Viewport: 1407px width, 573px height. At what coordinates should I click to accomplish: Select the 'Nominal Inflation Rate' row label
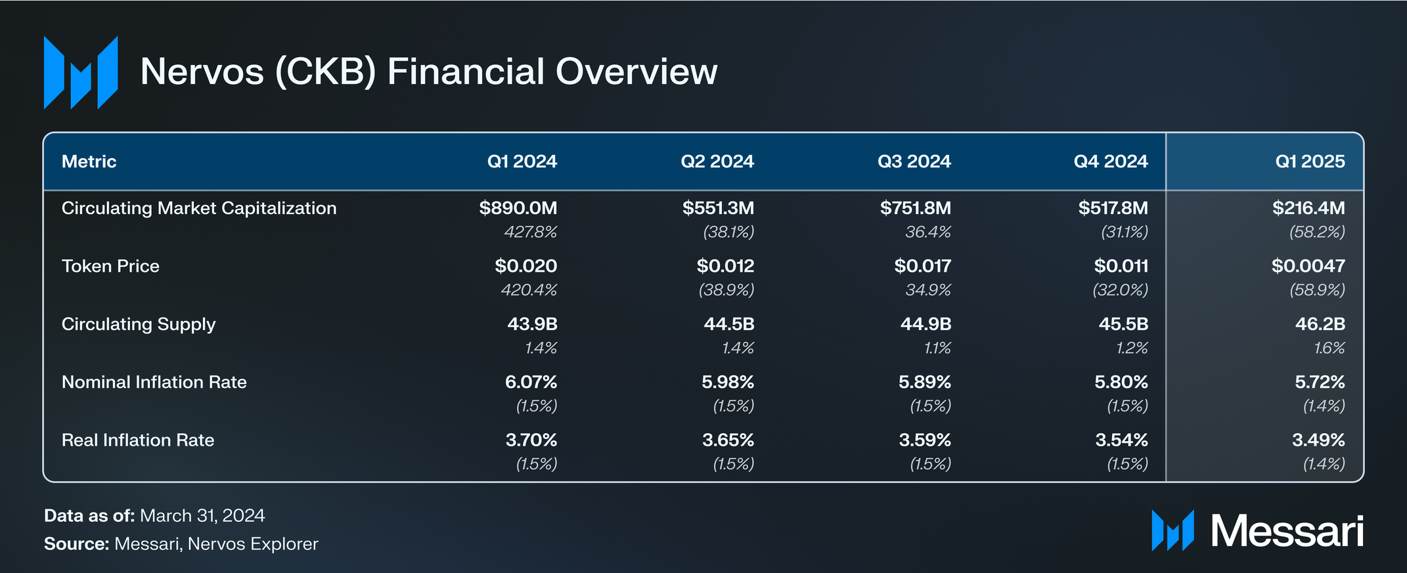154,382
